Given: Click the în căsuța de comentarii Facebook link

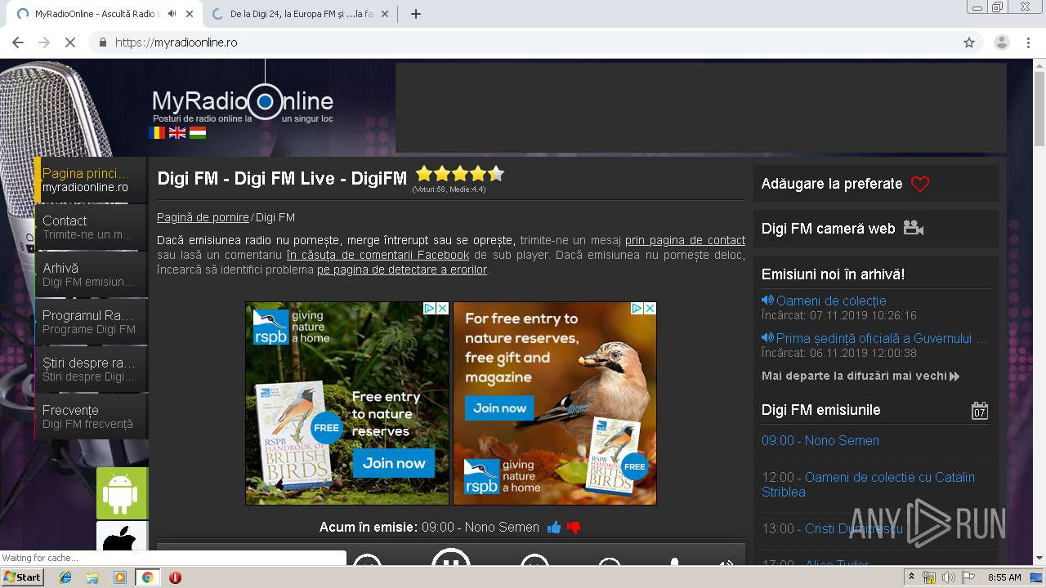Looking at the screenshot, I should pos(378,255).
